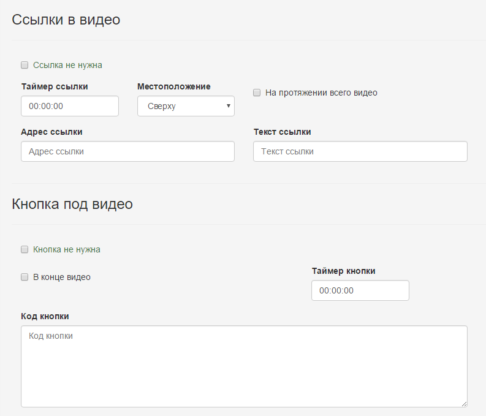486x416 pixels.
Task: Check the 'Ссылка не нужна' checkbox
Action: tap(25, 65)
